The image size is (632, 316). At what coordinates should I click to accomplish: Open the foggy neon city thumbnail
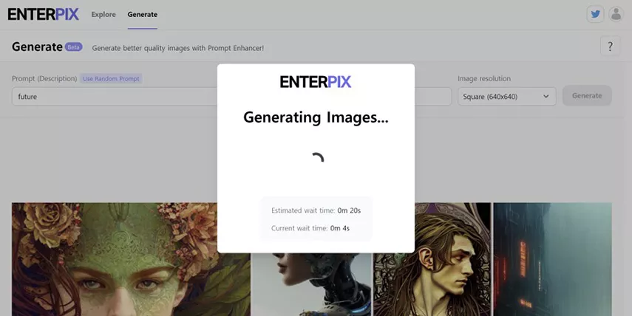[553, 259]
